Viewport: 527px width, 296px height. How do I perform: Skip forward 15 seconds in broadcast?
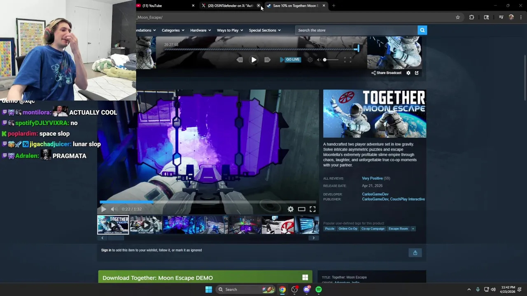[267, 60]
